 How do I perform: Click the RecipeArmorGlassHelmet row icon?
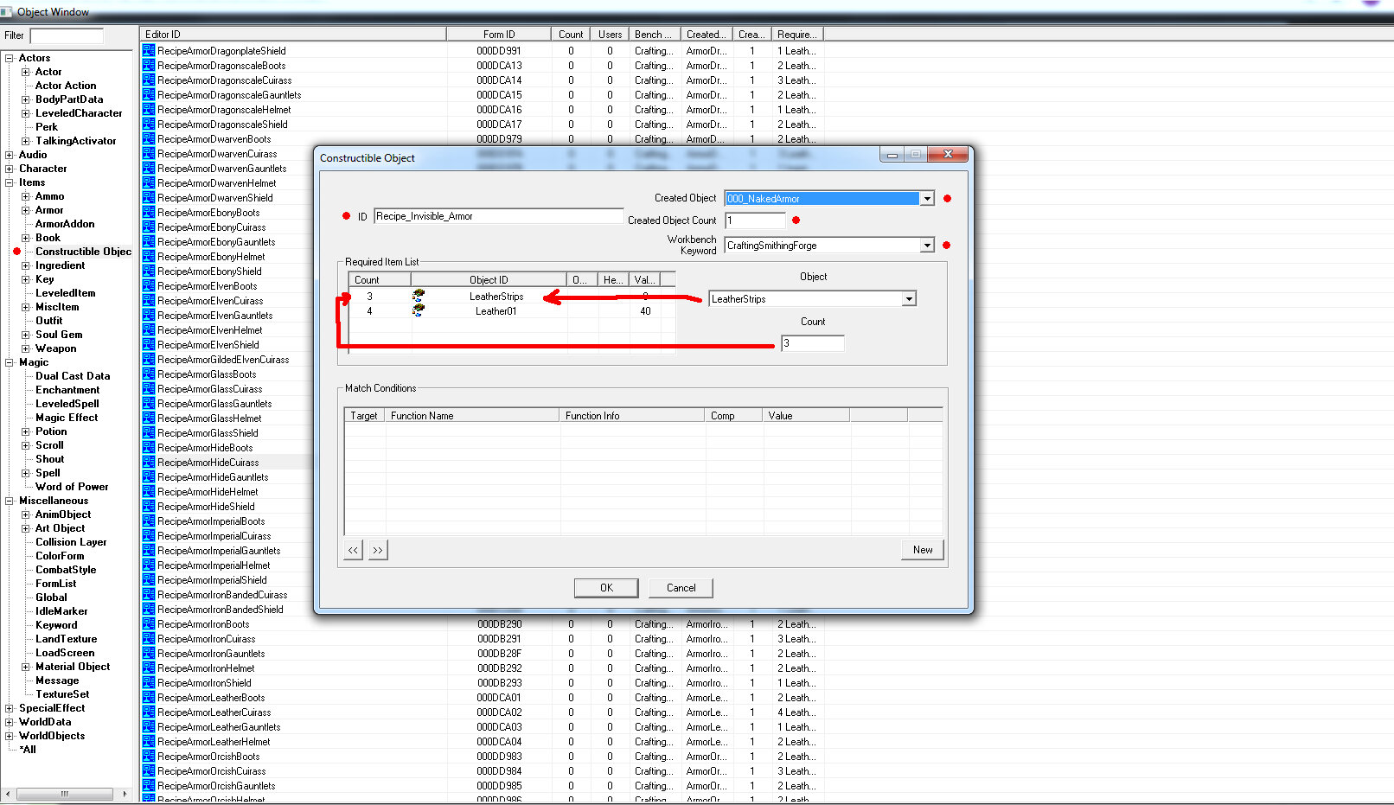(149, 418)
